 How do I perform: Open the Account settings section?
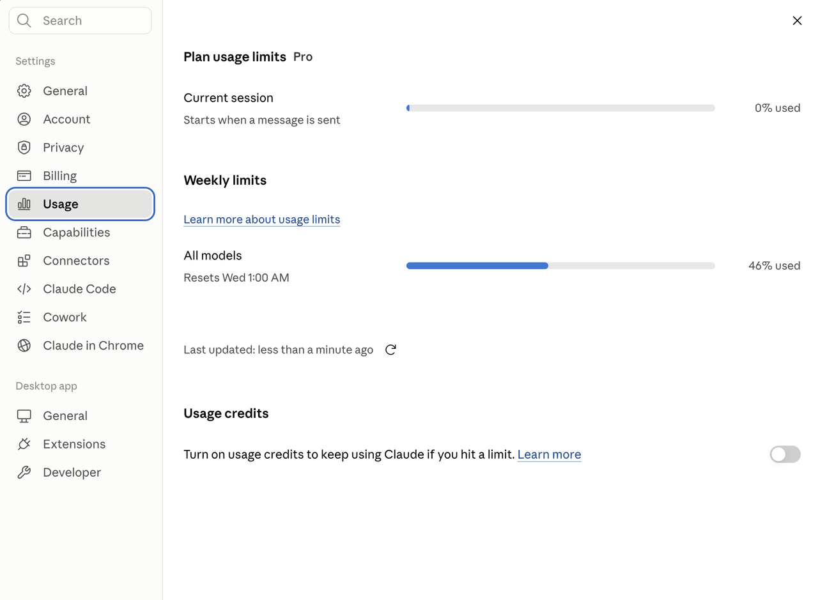[81, 119]
